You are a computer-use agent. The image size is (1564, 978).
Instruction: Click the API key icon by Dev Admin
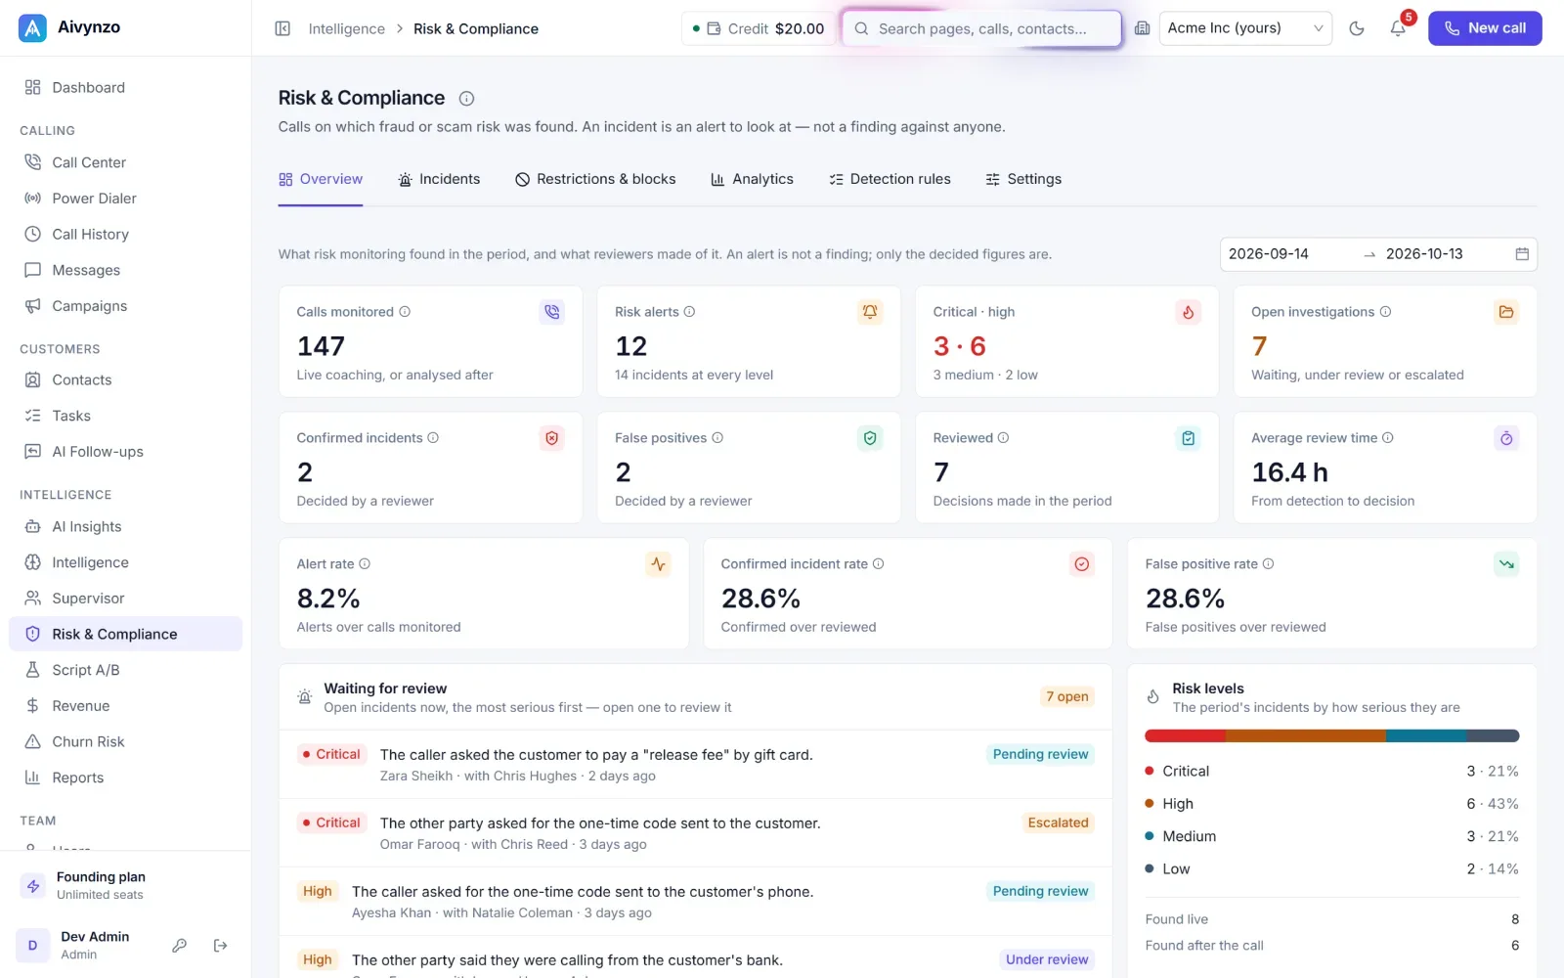point(180,945)
